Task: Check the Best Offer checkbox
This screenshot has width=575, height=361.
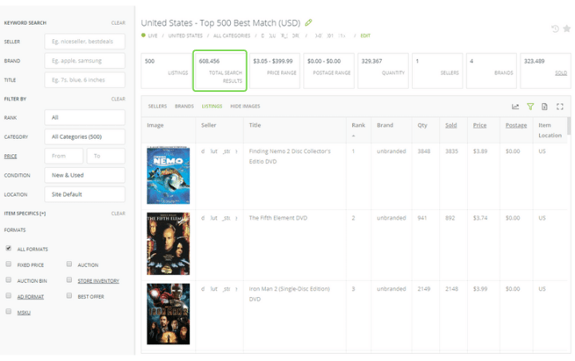Action: click(69, 296)
